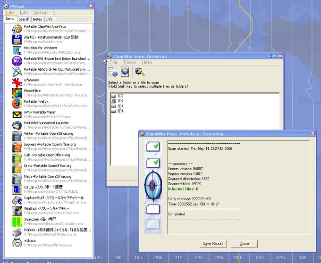Open the PStart Edit menu
The height and width of the screenshot is (263, 321).
[x=24, y=12]
